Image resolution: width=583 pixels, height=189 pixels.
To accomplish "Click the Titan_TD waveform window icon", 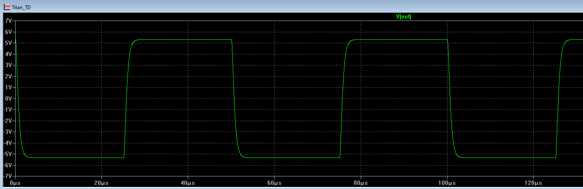I will (x=7, y=8).
